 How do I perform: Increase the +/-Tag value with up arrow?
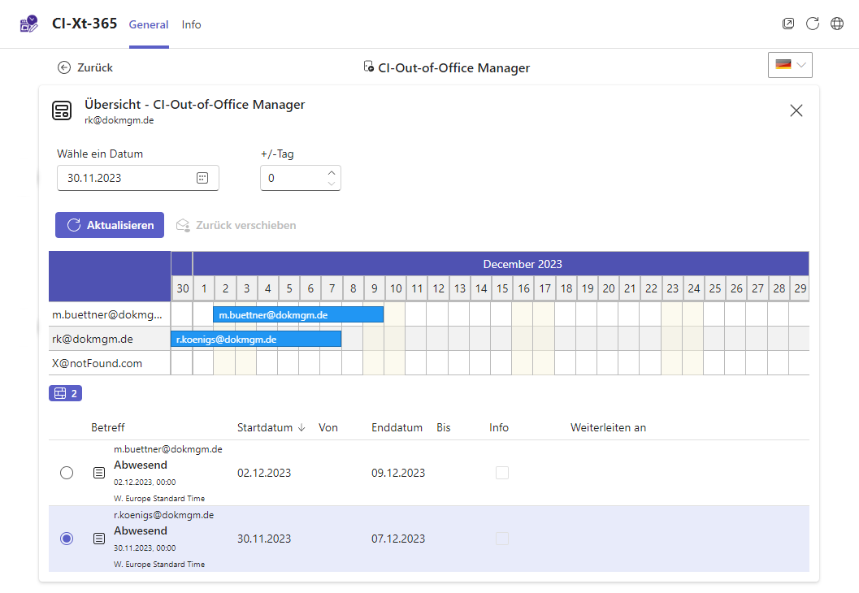(331, 172)
